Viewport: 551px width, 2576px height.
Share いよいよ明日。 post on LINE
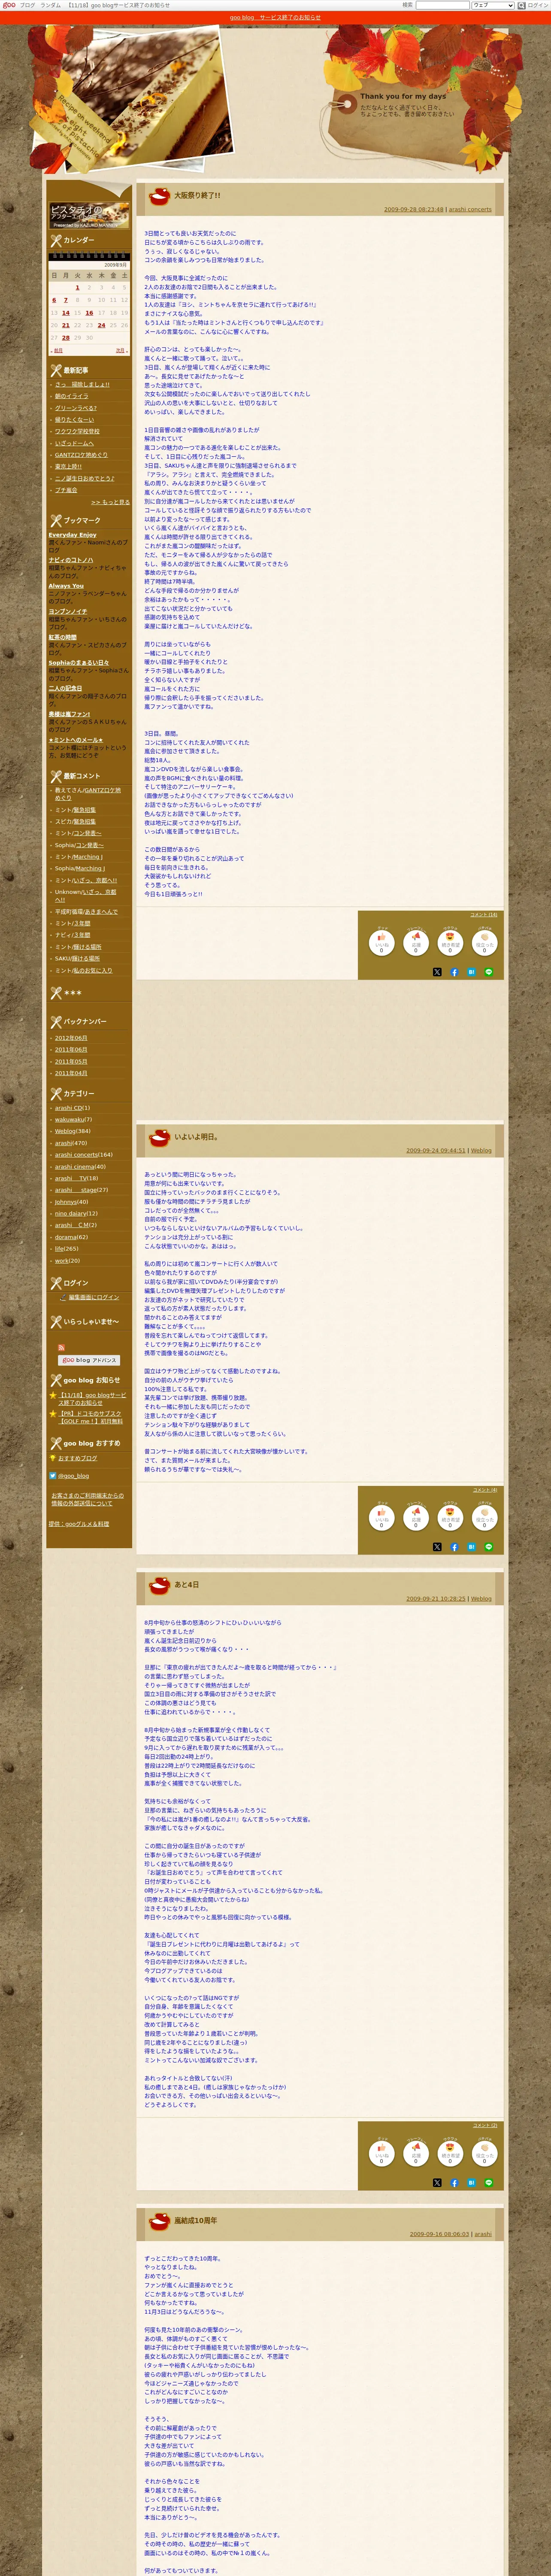(x=489, y=1547)
